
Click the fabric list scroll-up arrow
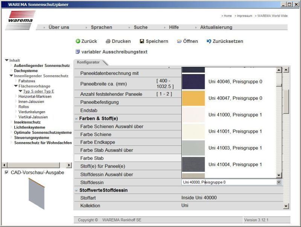pyautogui.click(x=279, y=70)
